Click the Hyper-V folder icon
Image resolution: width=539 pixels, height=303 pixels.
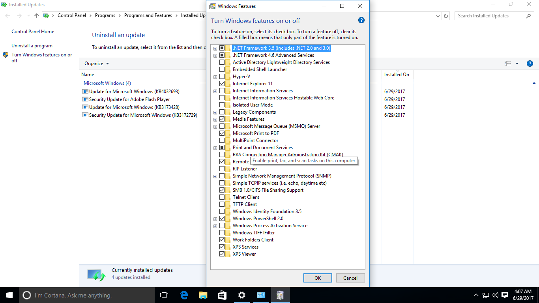click(228, 77)
